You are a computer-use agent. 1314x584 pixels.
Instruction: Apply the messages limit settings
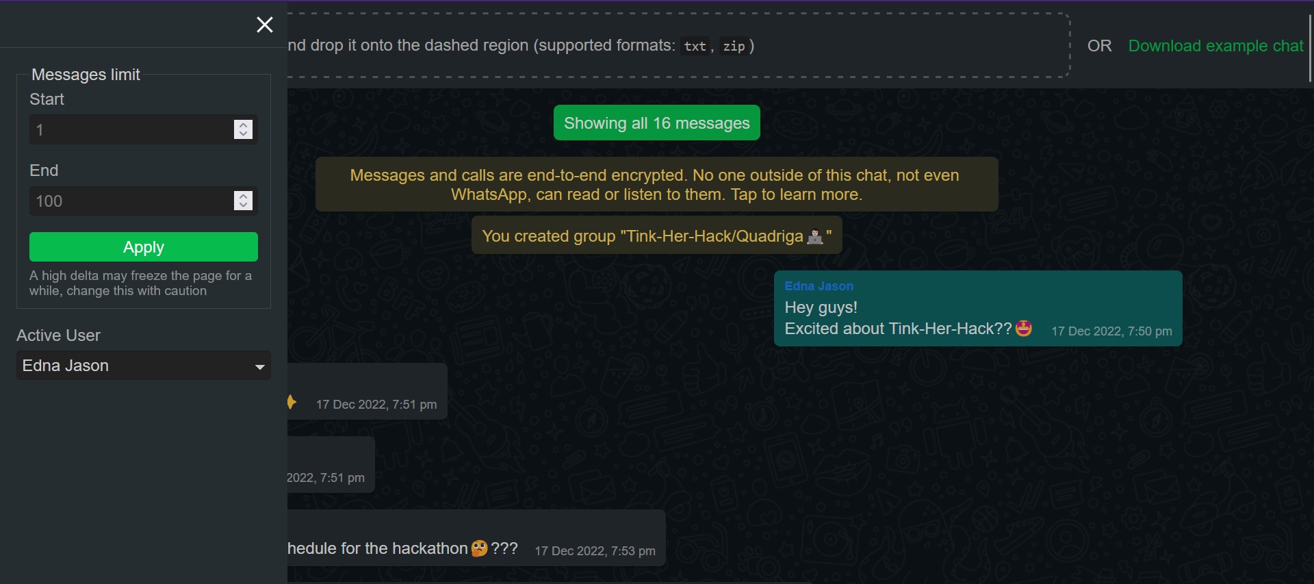tap(144, 247)
